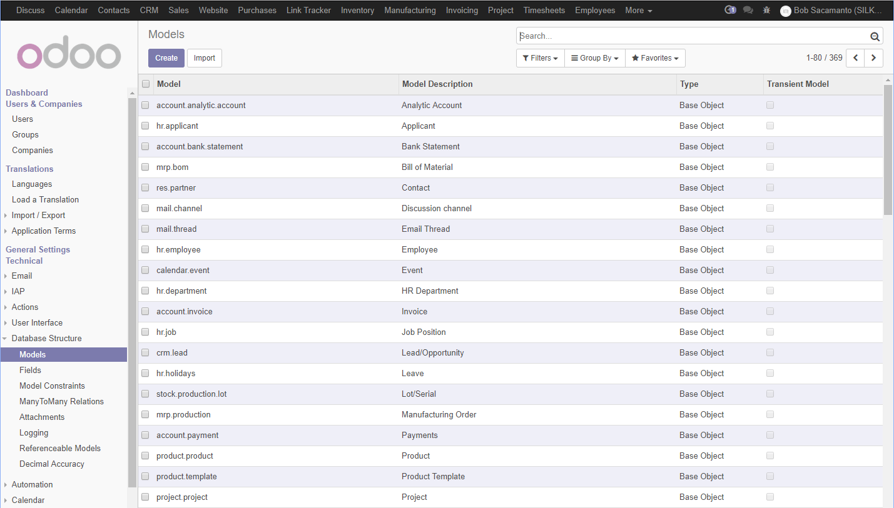The width and height of the screenshot is (894, 508).
Task: Select the crm.lead row checkbox
Action: point(145,352)
